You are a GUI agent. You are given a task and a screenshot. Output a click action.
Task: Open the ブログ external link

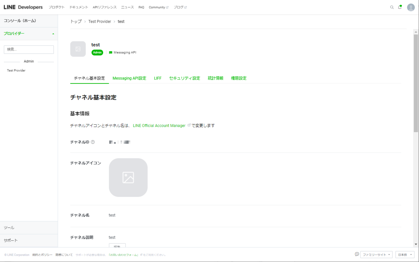pyautogui.click(x=180, y=7)
